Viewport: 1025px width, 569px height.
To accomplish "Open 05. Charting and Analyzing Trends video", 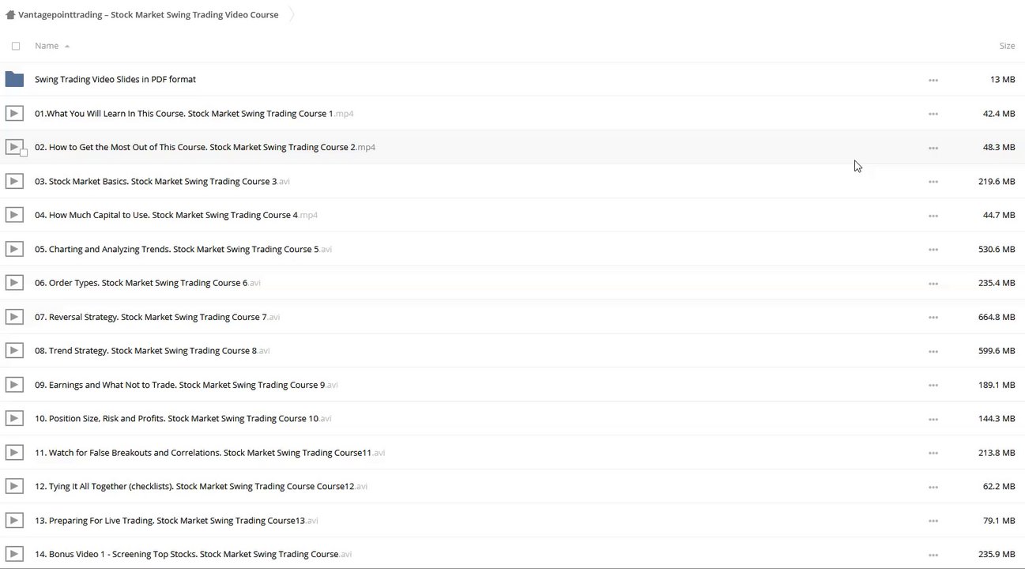I will click(183, 249).
